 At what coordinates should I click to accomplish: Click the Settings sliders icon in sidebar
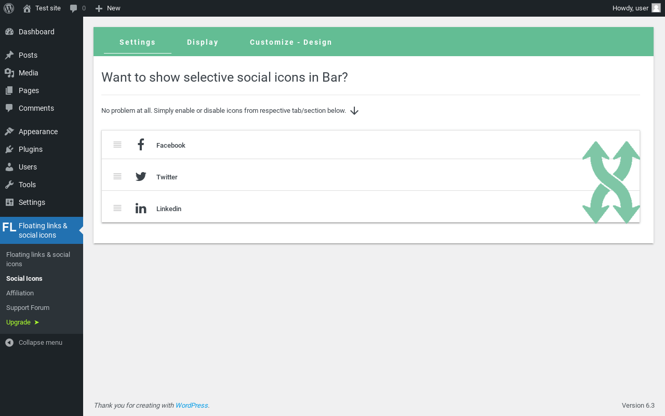pyautogui.click(x=9, y=202)
